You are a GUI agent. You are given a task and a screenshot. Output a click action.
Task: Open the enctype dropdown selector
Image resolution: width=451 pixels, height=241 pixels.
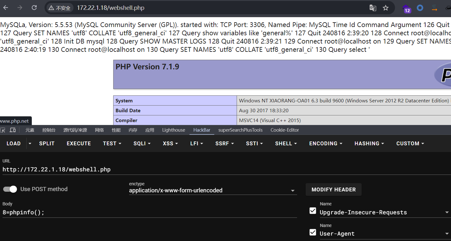(213, 190)
